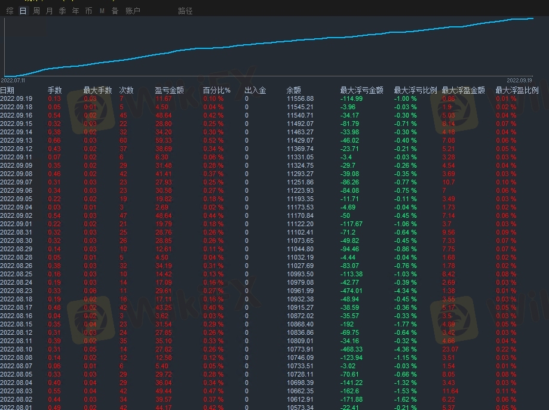Select the 2022.09.19 row in the table
The width and height of the screenshot is (549, 410).
(16, 98)
